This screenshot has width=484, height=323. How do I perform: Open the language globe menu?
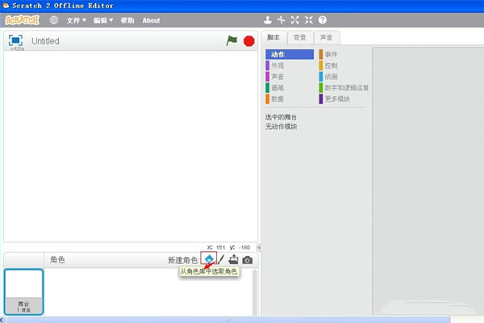click(x=54, y=20)
